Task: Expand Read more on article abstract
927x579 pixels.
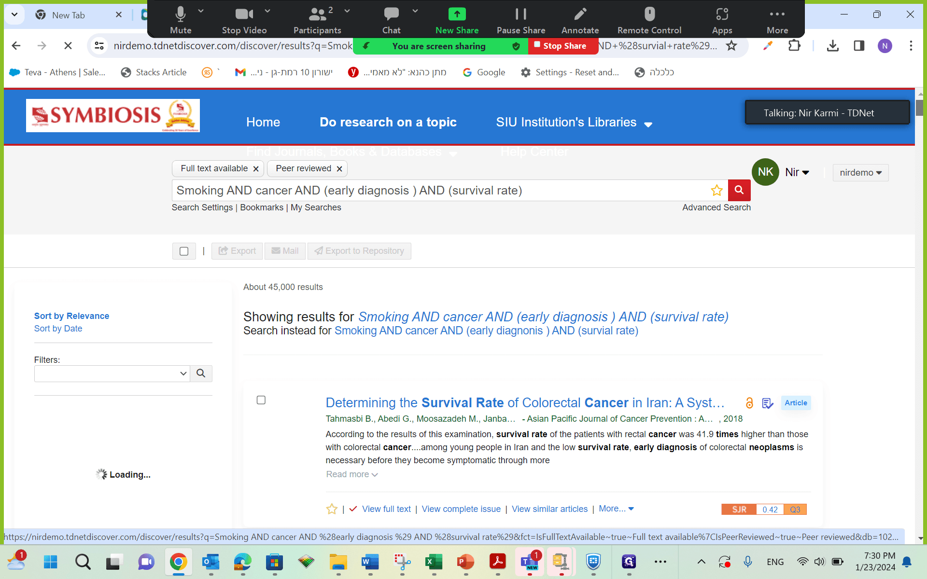Action: [352, 474]
